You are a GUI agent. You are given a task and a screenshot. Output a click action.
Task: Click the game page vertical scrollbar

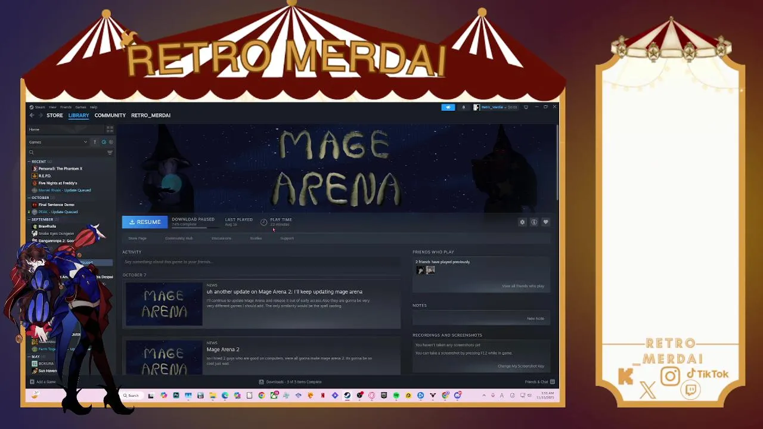pyautogui.click(x=557, y=162)
